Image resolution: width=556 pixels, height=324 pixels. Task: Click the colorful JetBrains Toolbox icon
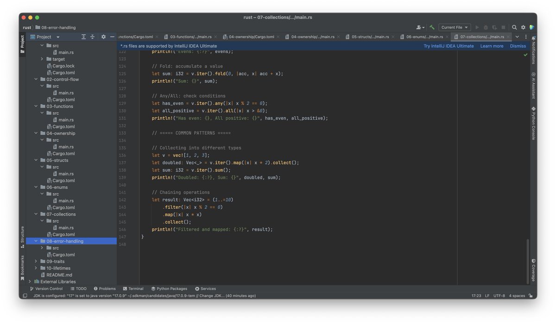532,27
